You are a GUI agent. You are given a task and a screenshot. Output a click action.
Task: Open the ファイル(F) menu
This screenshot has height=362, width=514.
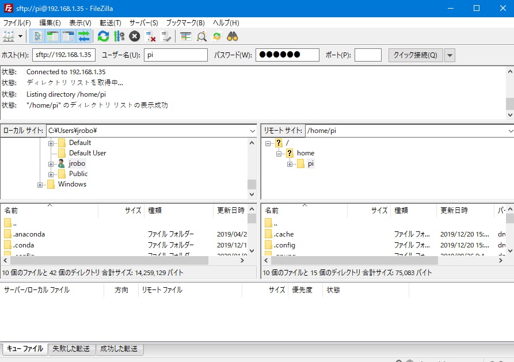pyautogui.click(x=17, y=22)
